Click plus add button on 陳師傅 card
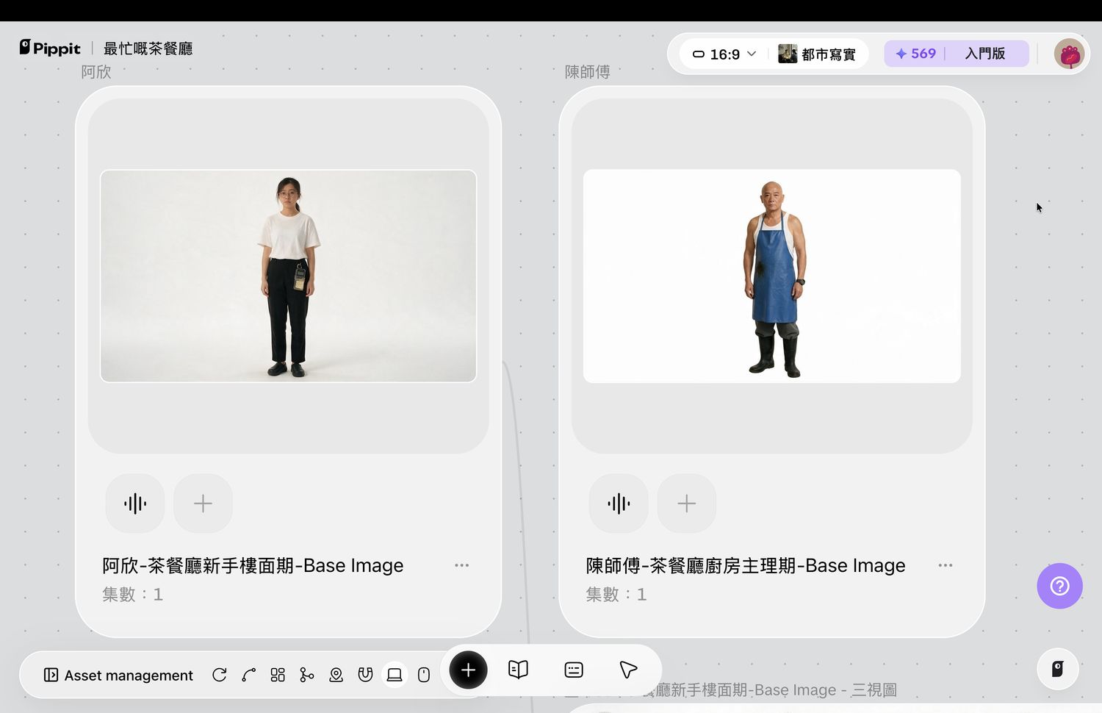Viewport: 1102px width, 713px height. tap(686, 504)
